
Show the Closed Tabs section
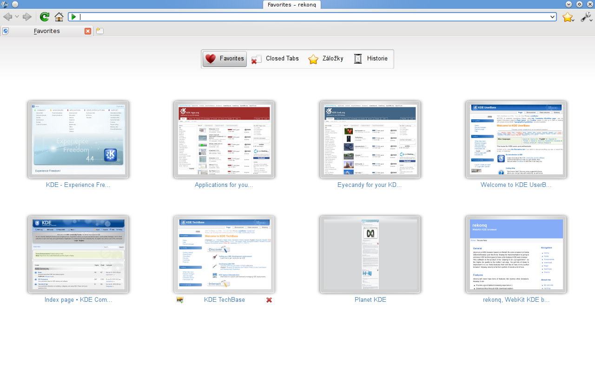[275, 59]
